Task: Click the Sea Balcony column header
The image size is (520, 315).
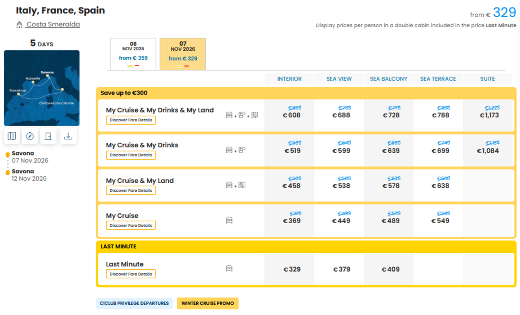Action: coord(389,79)
